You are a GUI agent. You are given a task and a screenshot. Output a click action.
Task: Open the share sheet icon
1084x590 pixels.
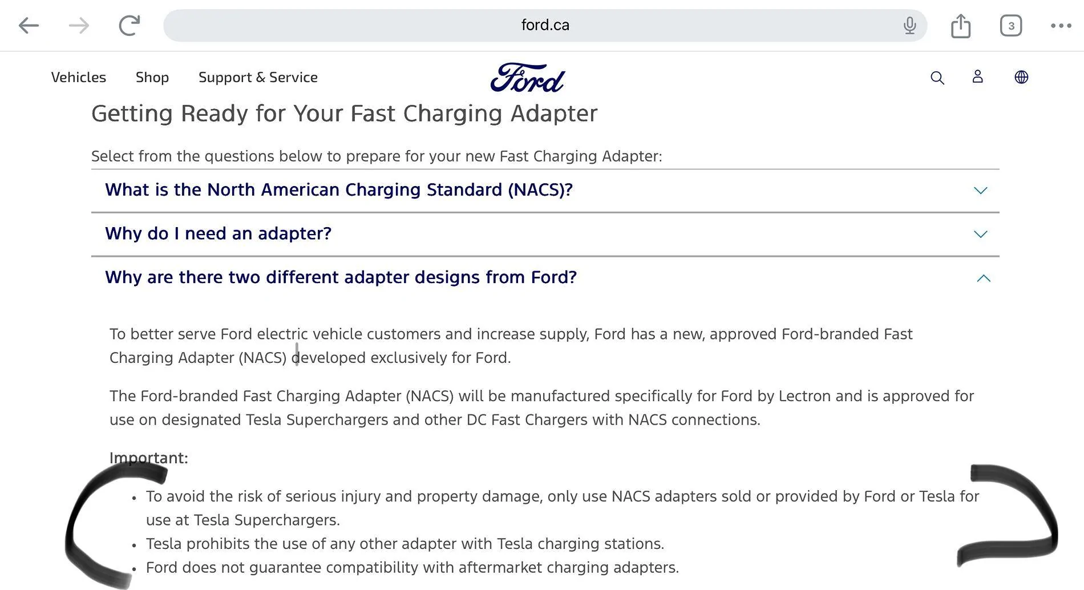(x=961, y=26)
